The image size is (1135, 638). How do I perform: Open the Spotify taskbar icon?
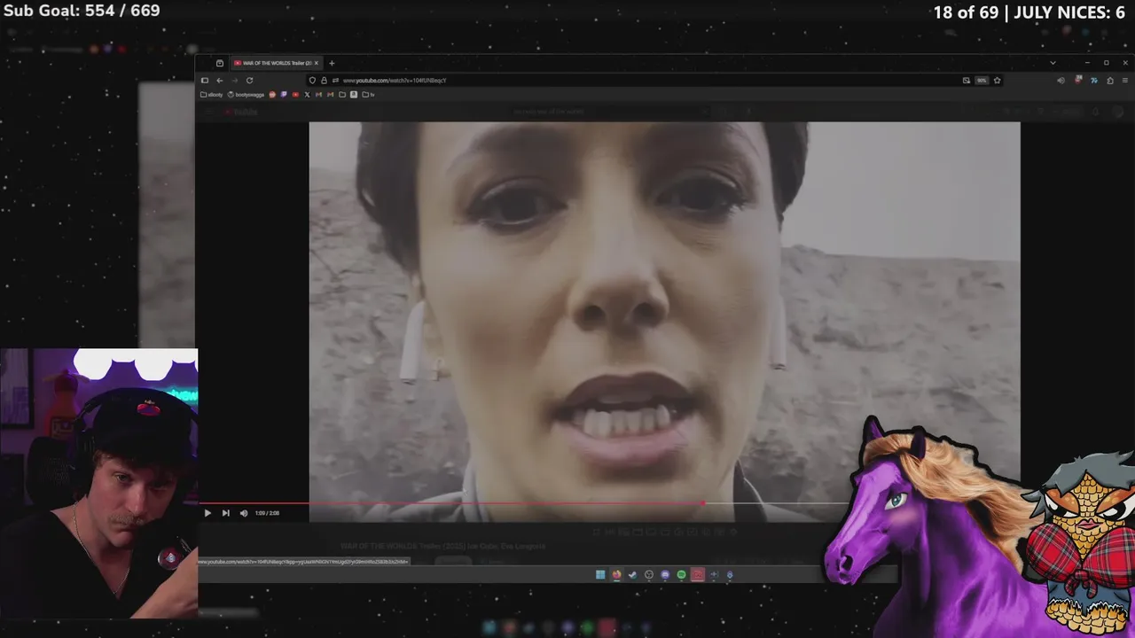click(x=681, y=574)
